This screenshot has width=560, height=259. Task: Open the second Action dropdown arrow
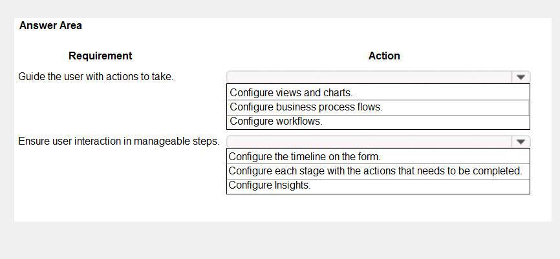(x=521, y=141)
